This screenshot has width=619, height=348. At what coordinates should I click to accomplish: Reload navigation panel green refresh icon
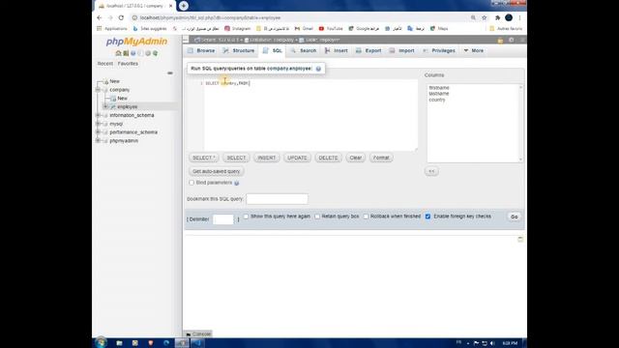(x=155, y=53)
